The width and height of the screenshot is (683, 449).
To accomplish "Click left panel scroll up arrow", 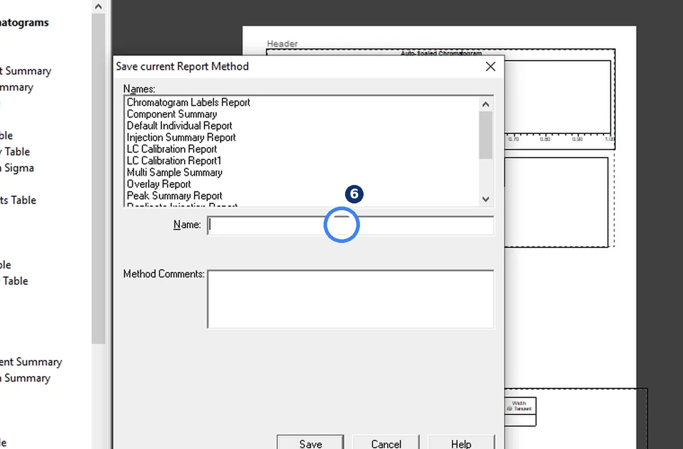I will point(98,7).
